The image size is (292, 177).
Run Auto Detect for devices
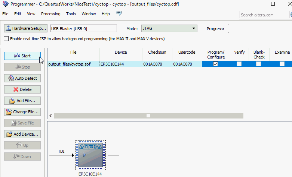pyautogui.click(x=22, y=78)
